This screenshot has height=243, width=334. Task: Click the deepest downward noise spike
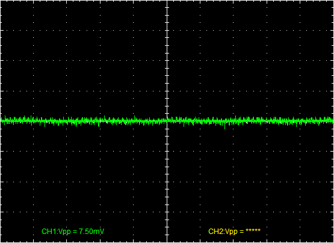tap(224, 128)
